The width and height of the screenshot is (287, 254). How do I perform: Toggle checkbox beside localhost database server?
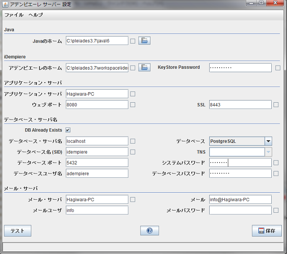point(133,141)
